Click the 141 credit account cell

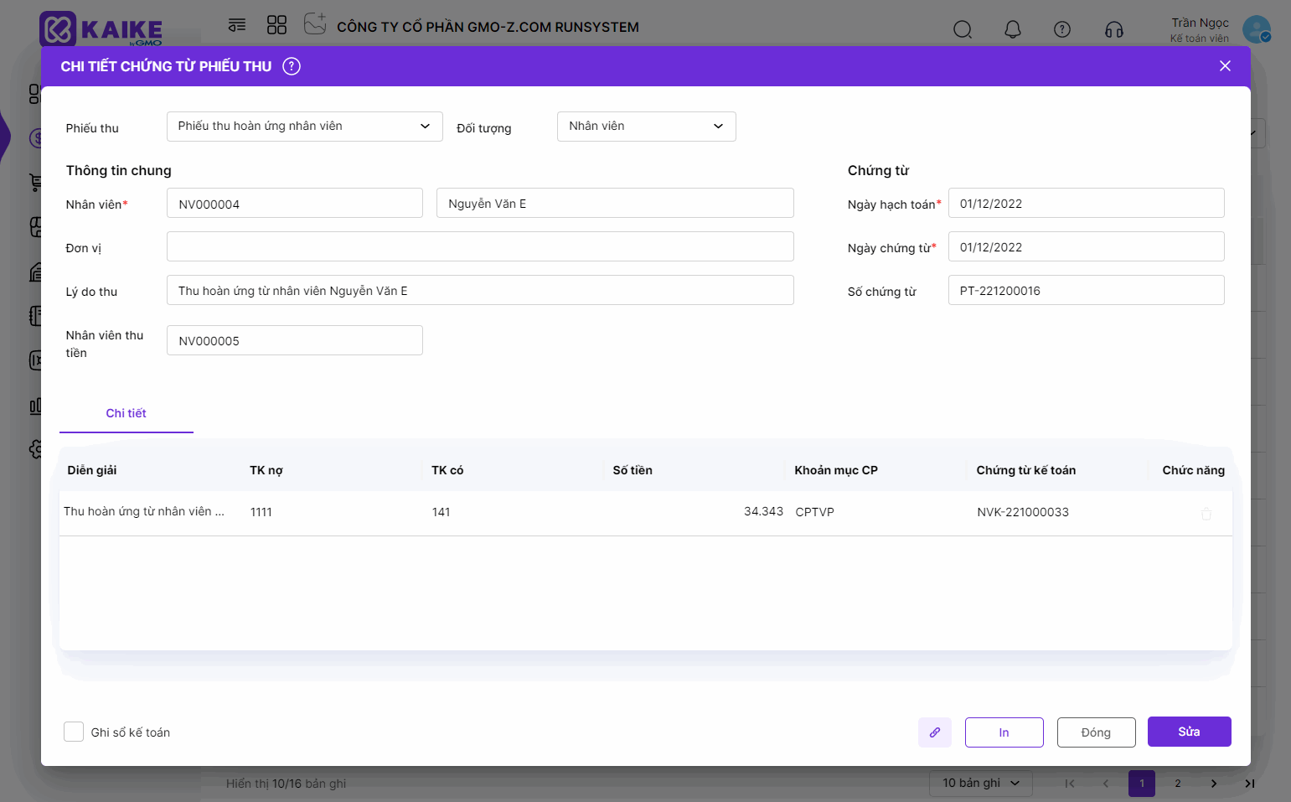pos(442,512)
